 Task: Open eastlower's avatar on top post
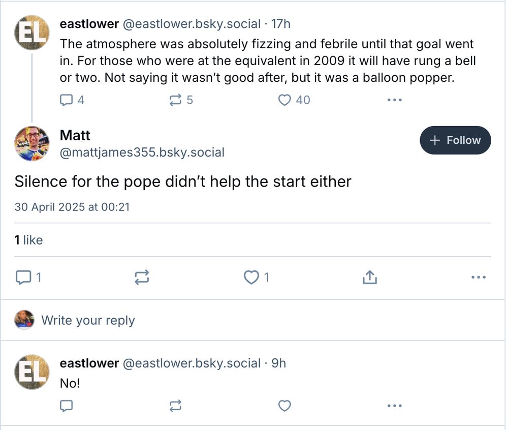(32, 33)
